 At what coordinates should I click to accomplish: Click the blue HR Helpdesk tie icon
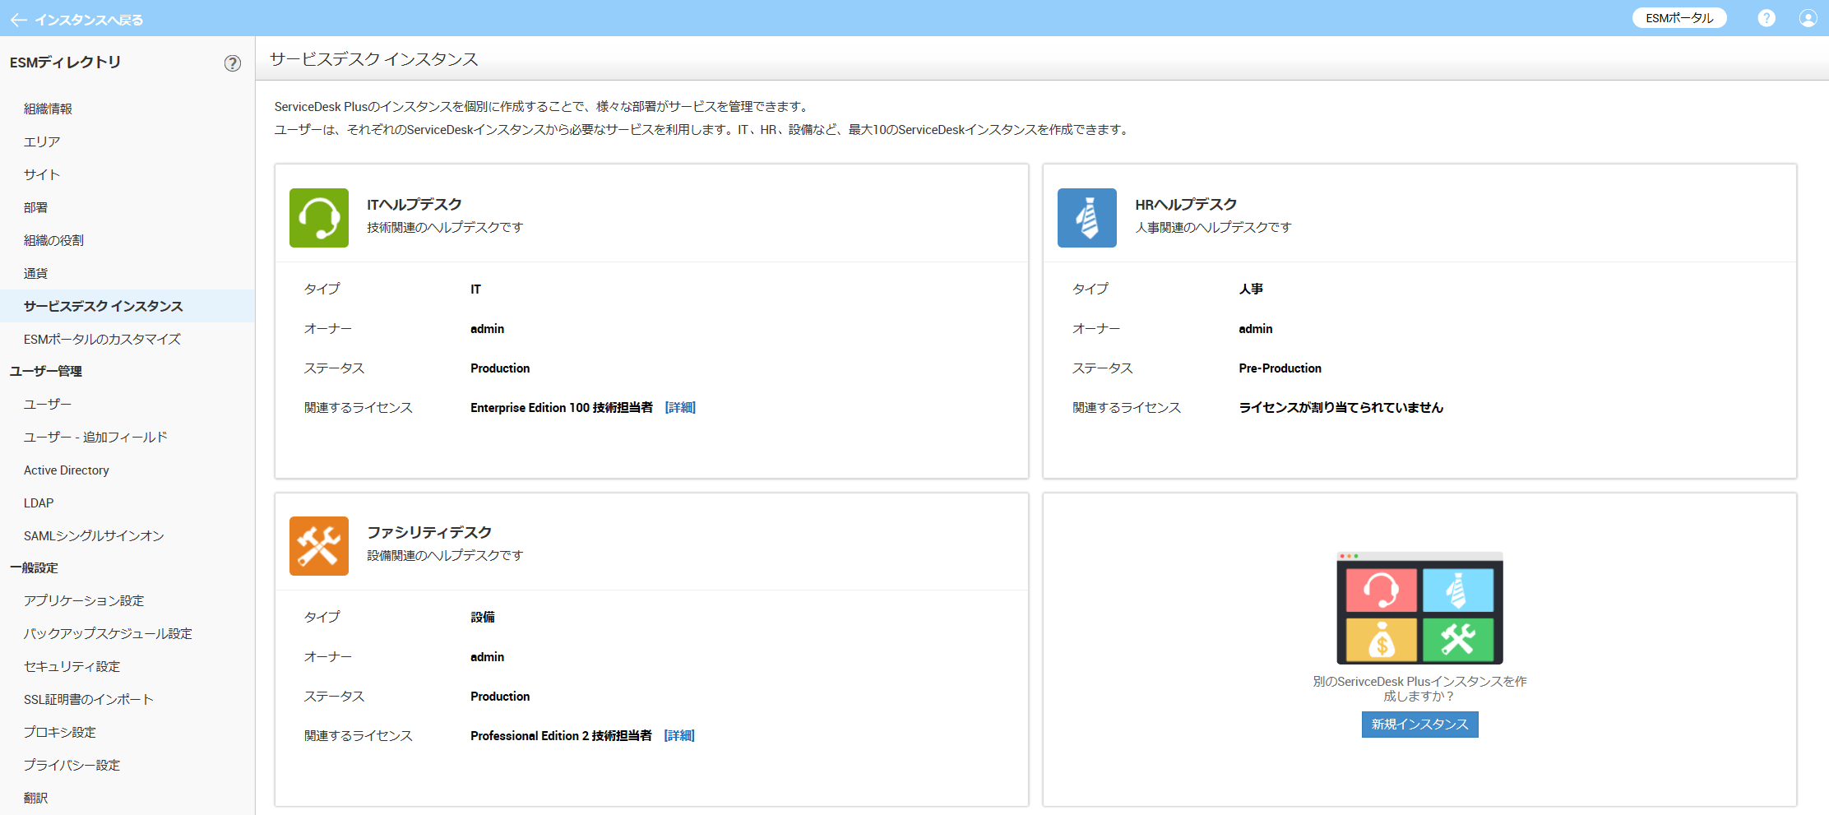[x=1086, y=218]
